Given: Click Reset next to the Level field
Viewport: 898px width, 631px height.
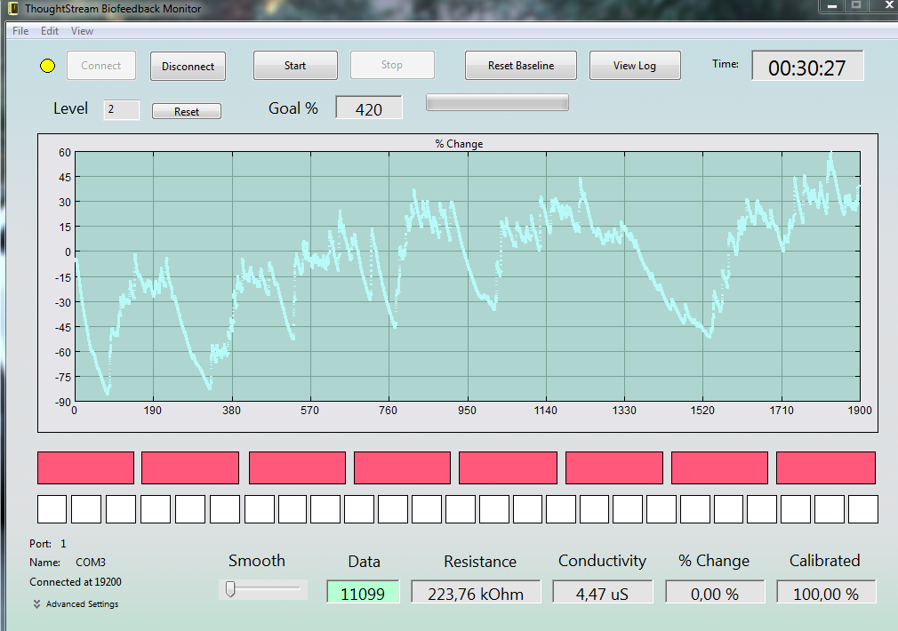Looking at the screenshot, I should (187, 111).
